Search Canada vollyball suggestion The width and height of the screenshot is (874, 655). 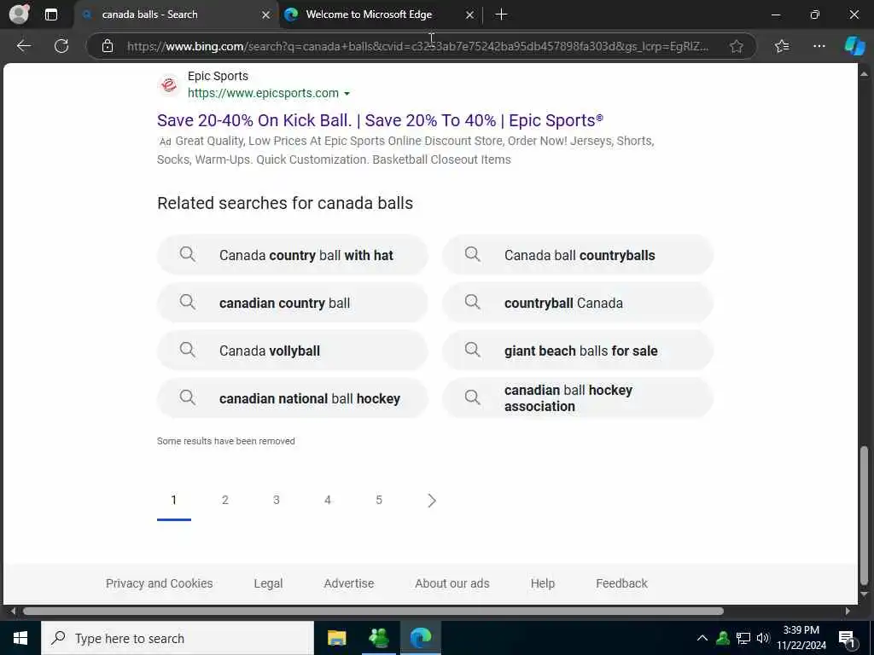(x=293, y=351)
